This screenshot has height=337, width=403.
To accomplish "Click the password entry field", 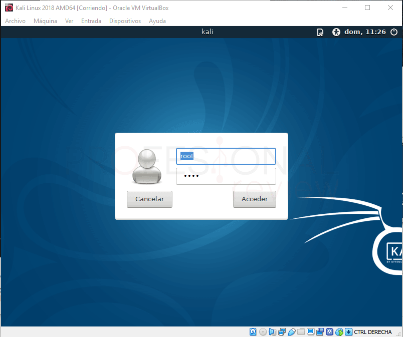I will pos(226,176).
